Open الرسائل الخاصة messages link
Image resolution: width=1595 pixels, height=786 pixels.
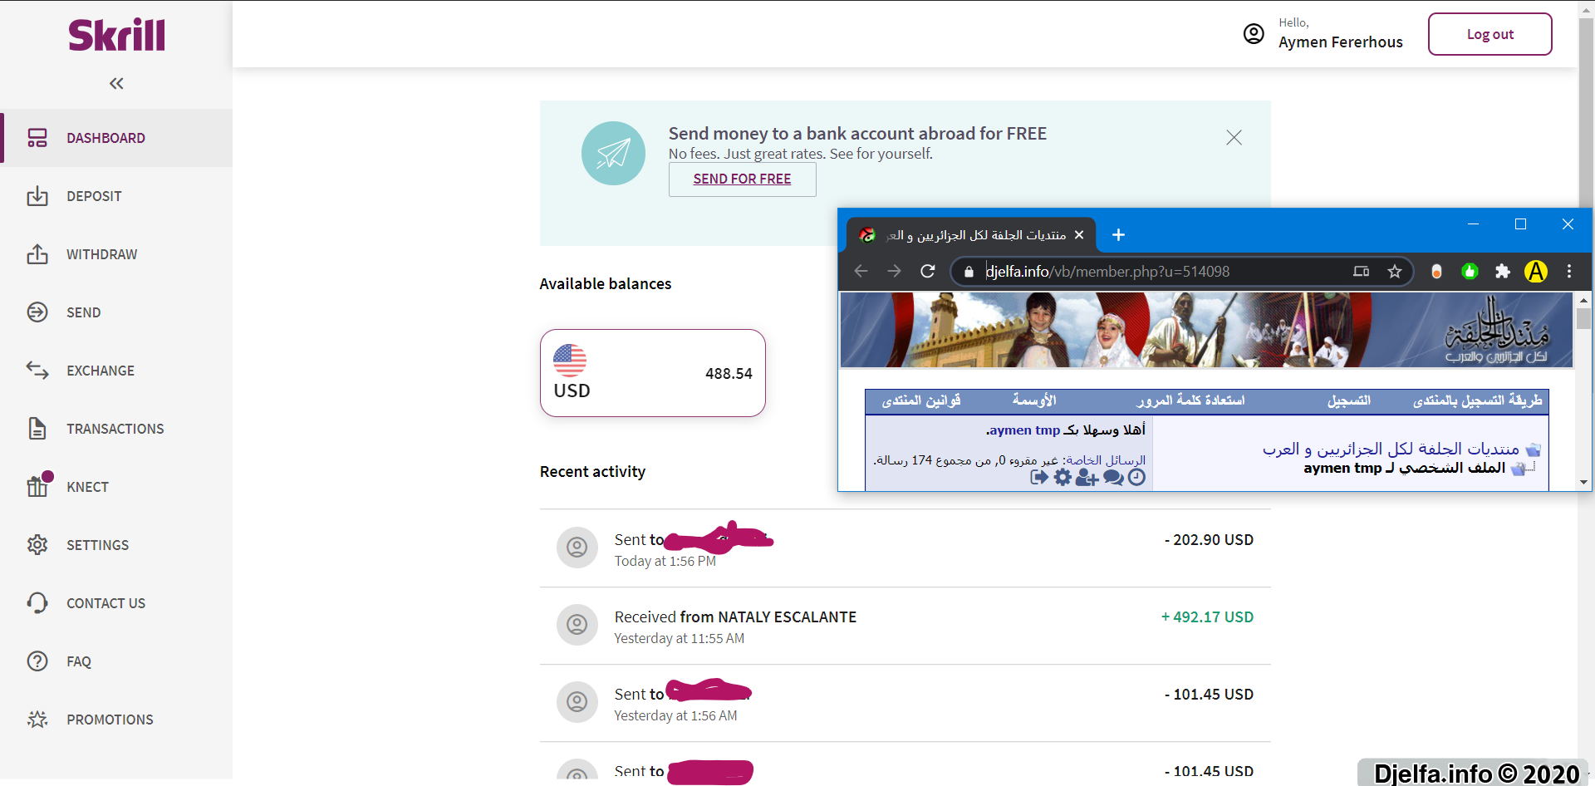(x=1106, y=460)
